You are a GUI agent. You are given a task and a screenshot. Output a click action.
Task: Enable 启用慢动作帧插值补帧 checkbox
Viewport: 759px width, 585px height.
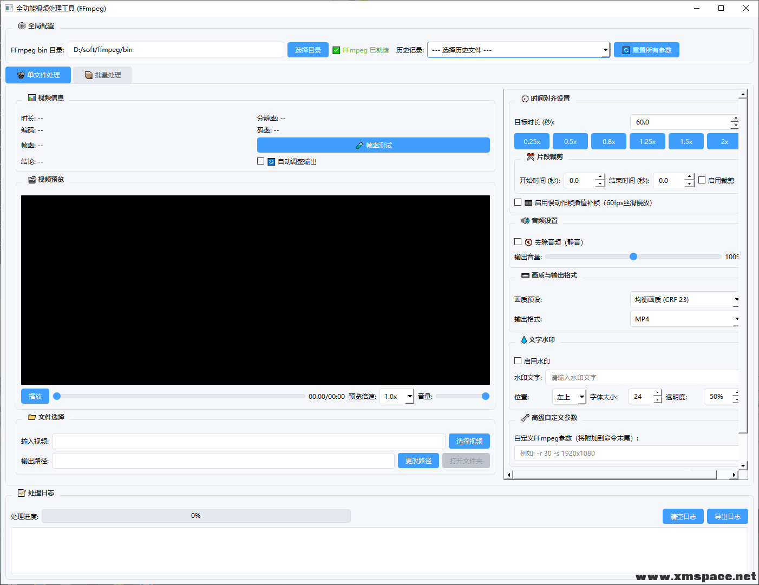coord(518,202)
